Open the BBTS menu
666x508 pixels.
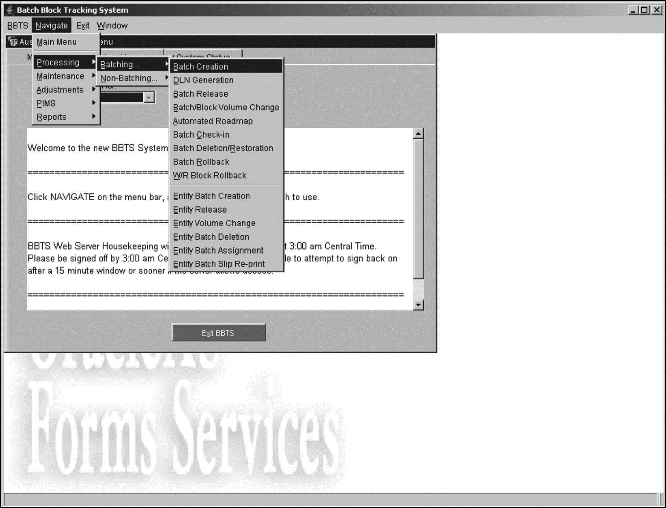pyautogui.click(x=17, y=26)
